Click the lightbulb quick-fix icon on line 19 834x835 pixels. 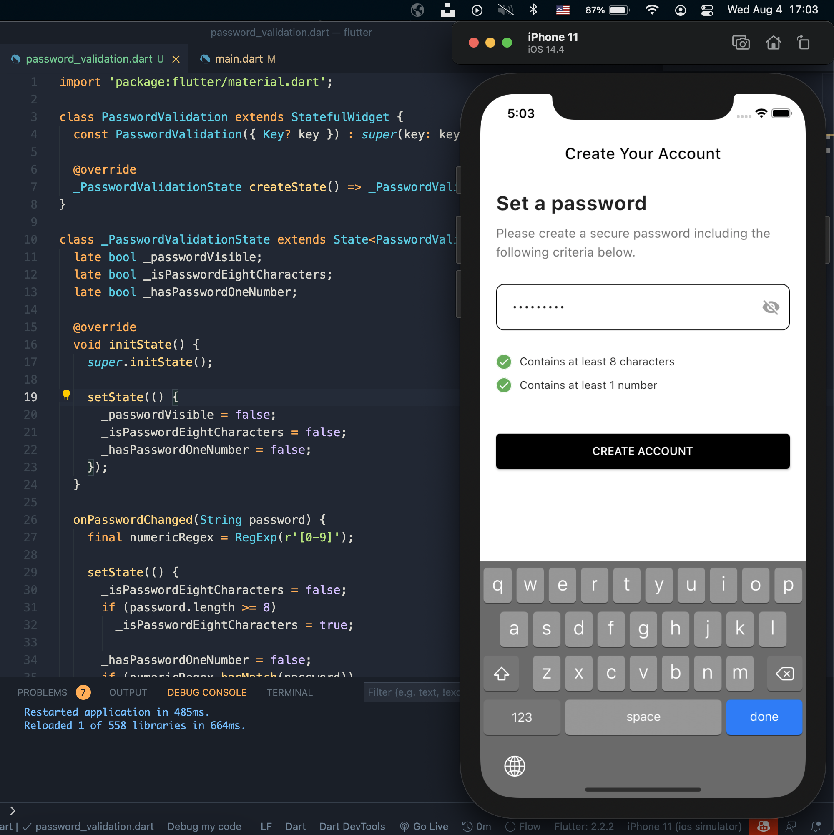[x=66, y=395]
